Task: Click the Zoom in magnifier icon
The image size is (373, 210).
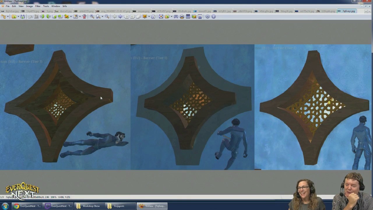Action: click(x=92, y=17)
